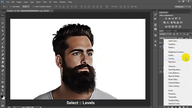192x108 pixels.
Task: Choose Gradient Map... menu entry
Action: tap(174, 100)
